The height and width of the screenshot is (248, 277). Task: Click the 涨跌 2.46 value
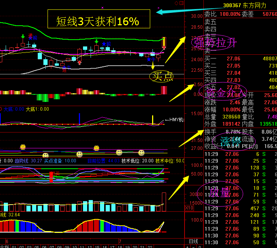235,102
